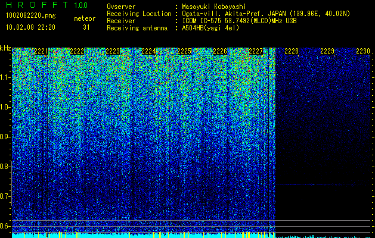
Task: Click the 2223 time marker
Action: click(113, 51)
